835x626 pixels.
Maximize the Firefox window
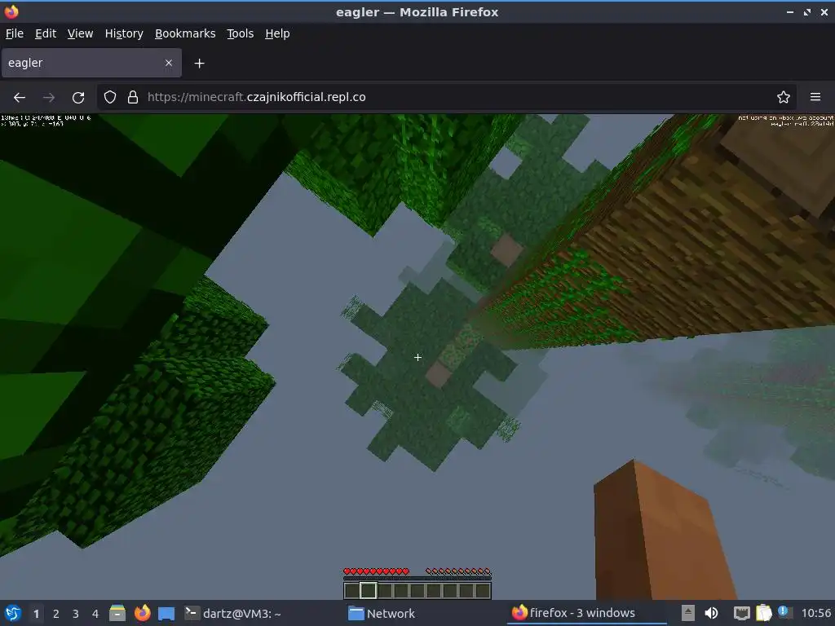tap(806, 11)
